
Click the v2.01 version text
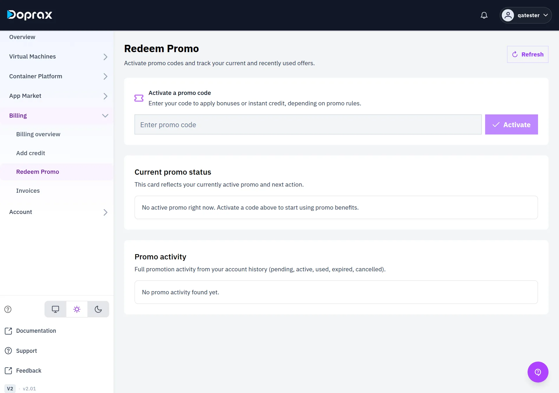point(29,389)
